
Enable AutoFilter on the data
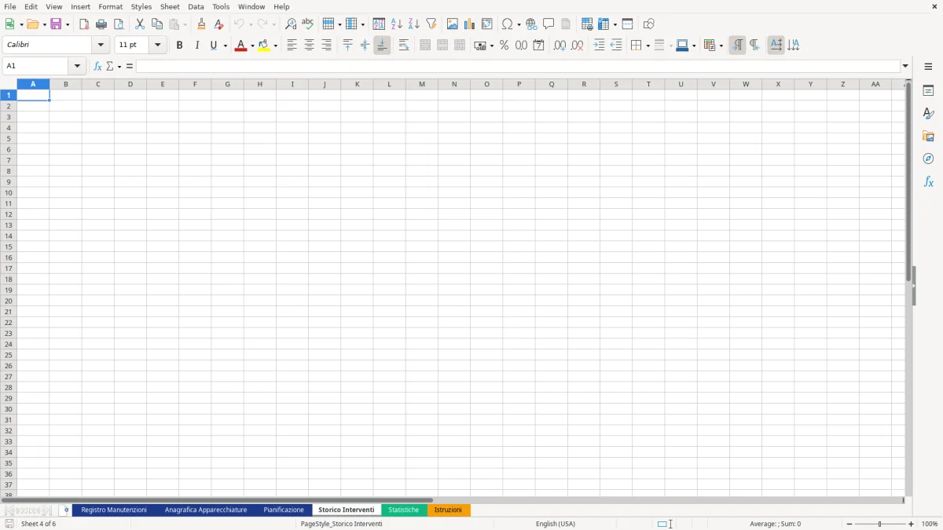pos(431,24)
